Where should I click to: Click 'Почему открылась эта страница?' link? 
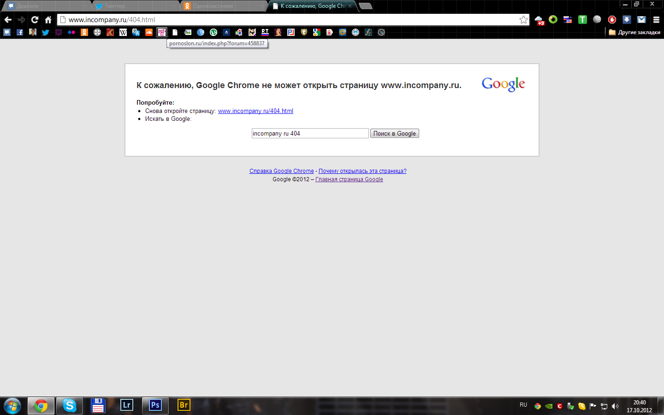point(362,171)
